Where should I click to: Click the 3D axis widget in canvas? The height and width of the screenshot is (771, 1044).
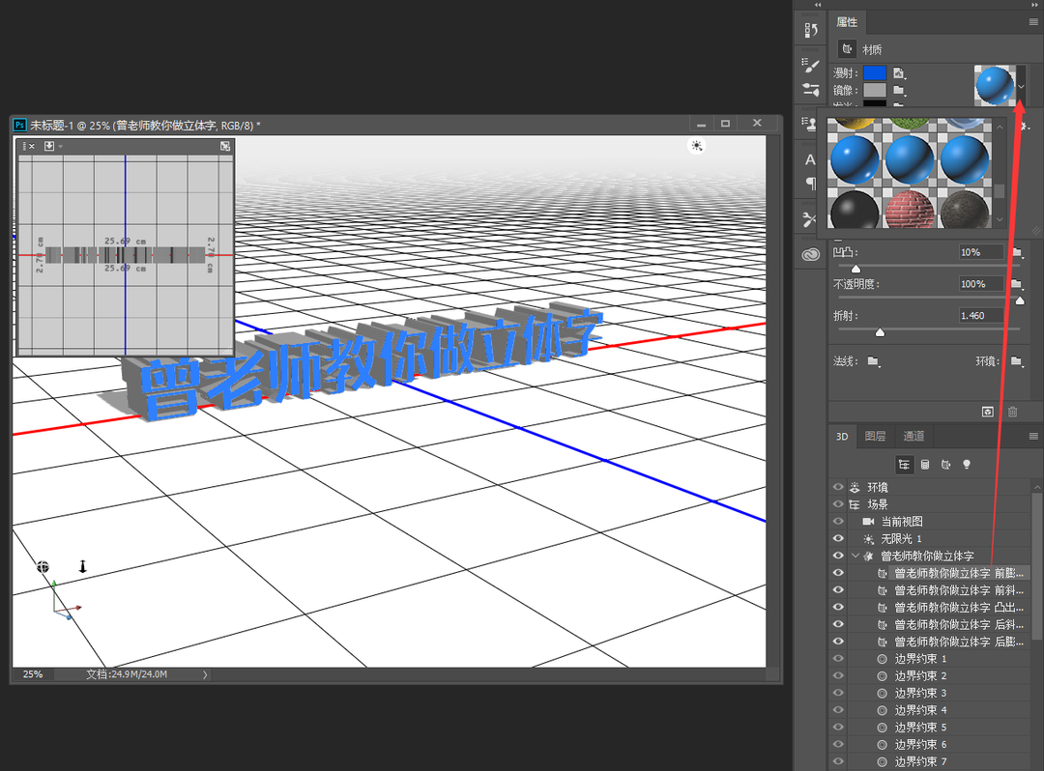coord(65,601)
